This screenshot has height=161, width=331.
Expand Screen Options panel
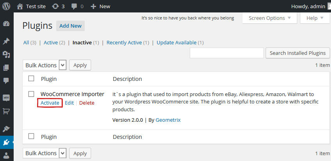[270, 18]
